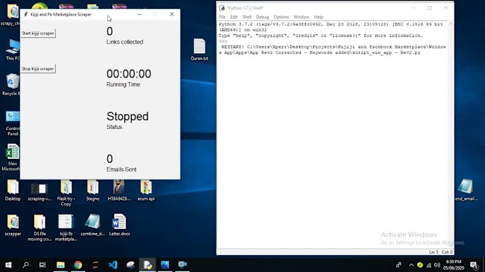Open Windows search from taskbar
This screenshot has height=272, width=485.
click(25, 265)
